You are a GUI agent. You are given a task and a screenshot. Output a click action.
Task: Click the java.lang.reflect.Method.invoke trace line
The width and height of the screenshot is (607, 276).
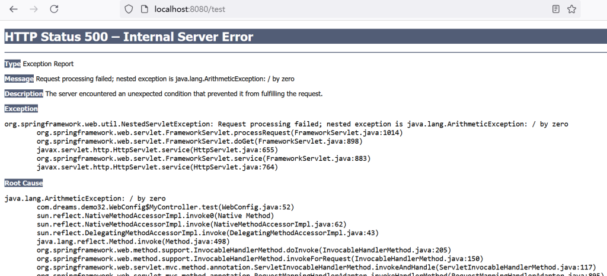point(123,241)
